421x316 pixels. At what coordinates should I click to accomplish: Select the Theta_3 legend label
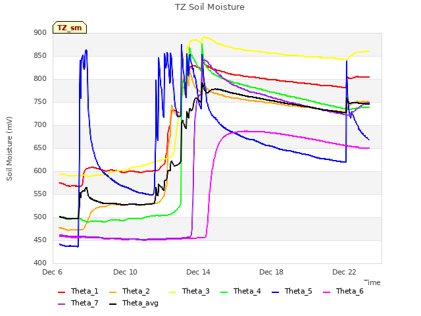(196, 291)
